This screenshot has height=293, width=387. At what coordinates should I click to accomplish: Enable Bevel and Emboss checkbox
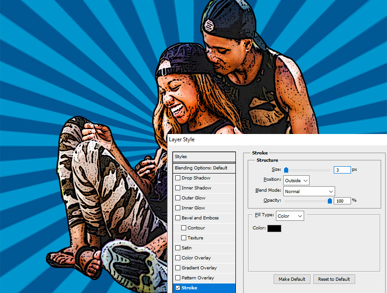coord(178,218)
